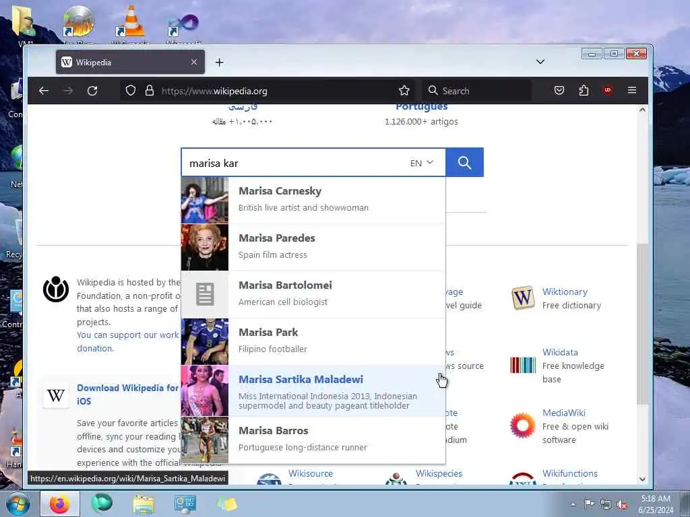Select Marisa Sartika Maladewi suggestion
The image size is (690, 517).
tap(313, 391)
